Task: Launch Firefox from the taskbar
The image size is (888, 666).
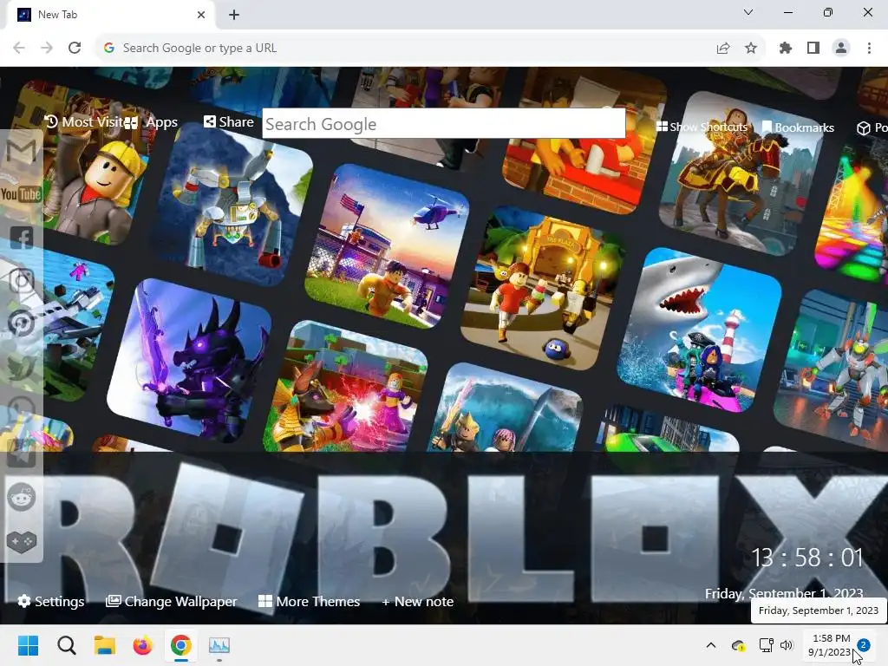Action: click(x=143, y=645)
